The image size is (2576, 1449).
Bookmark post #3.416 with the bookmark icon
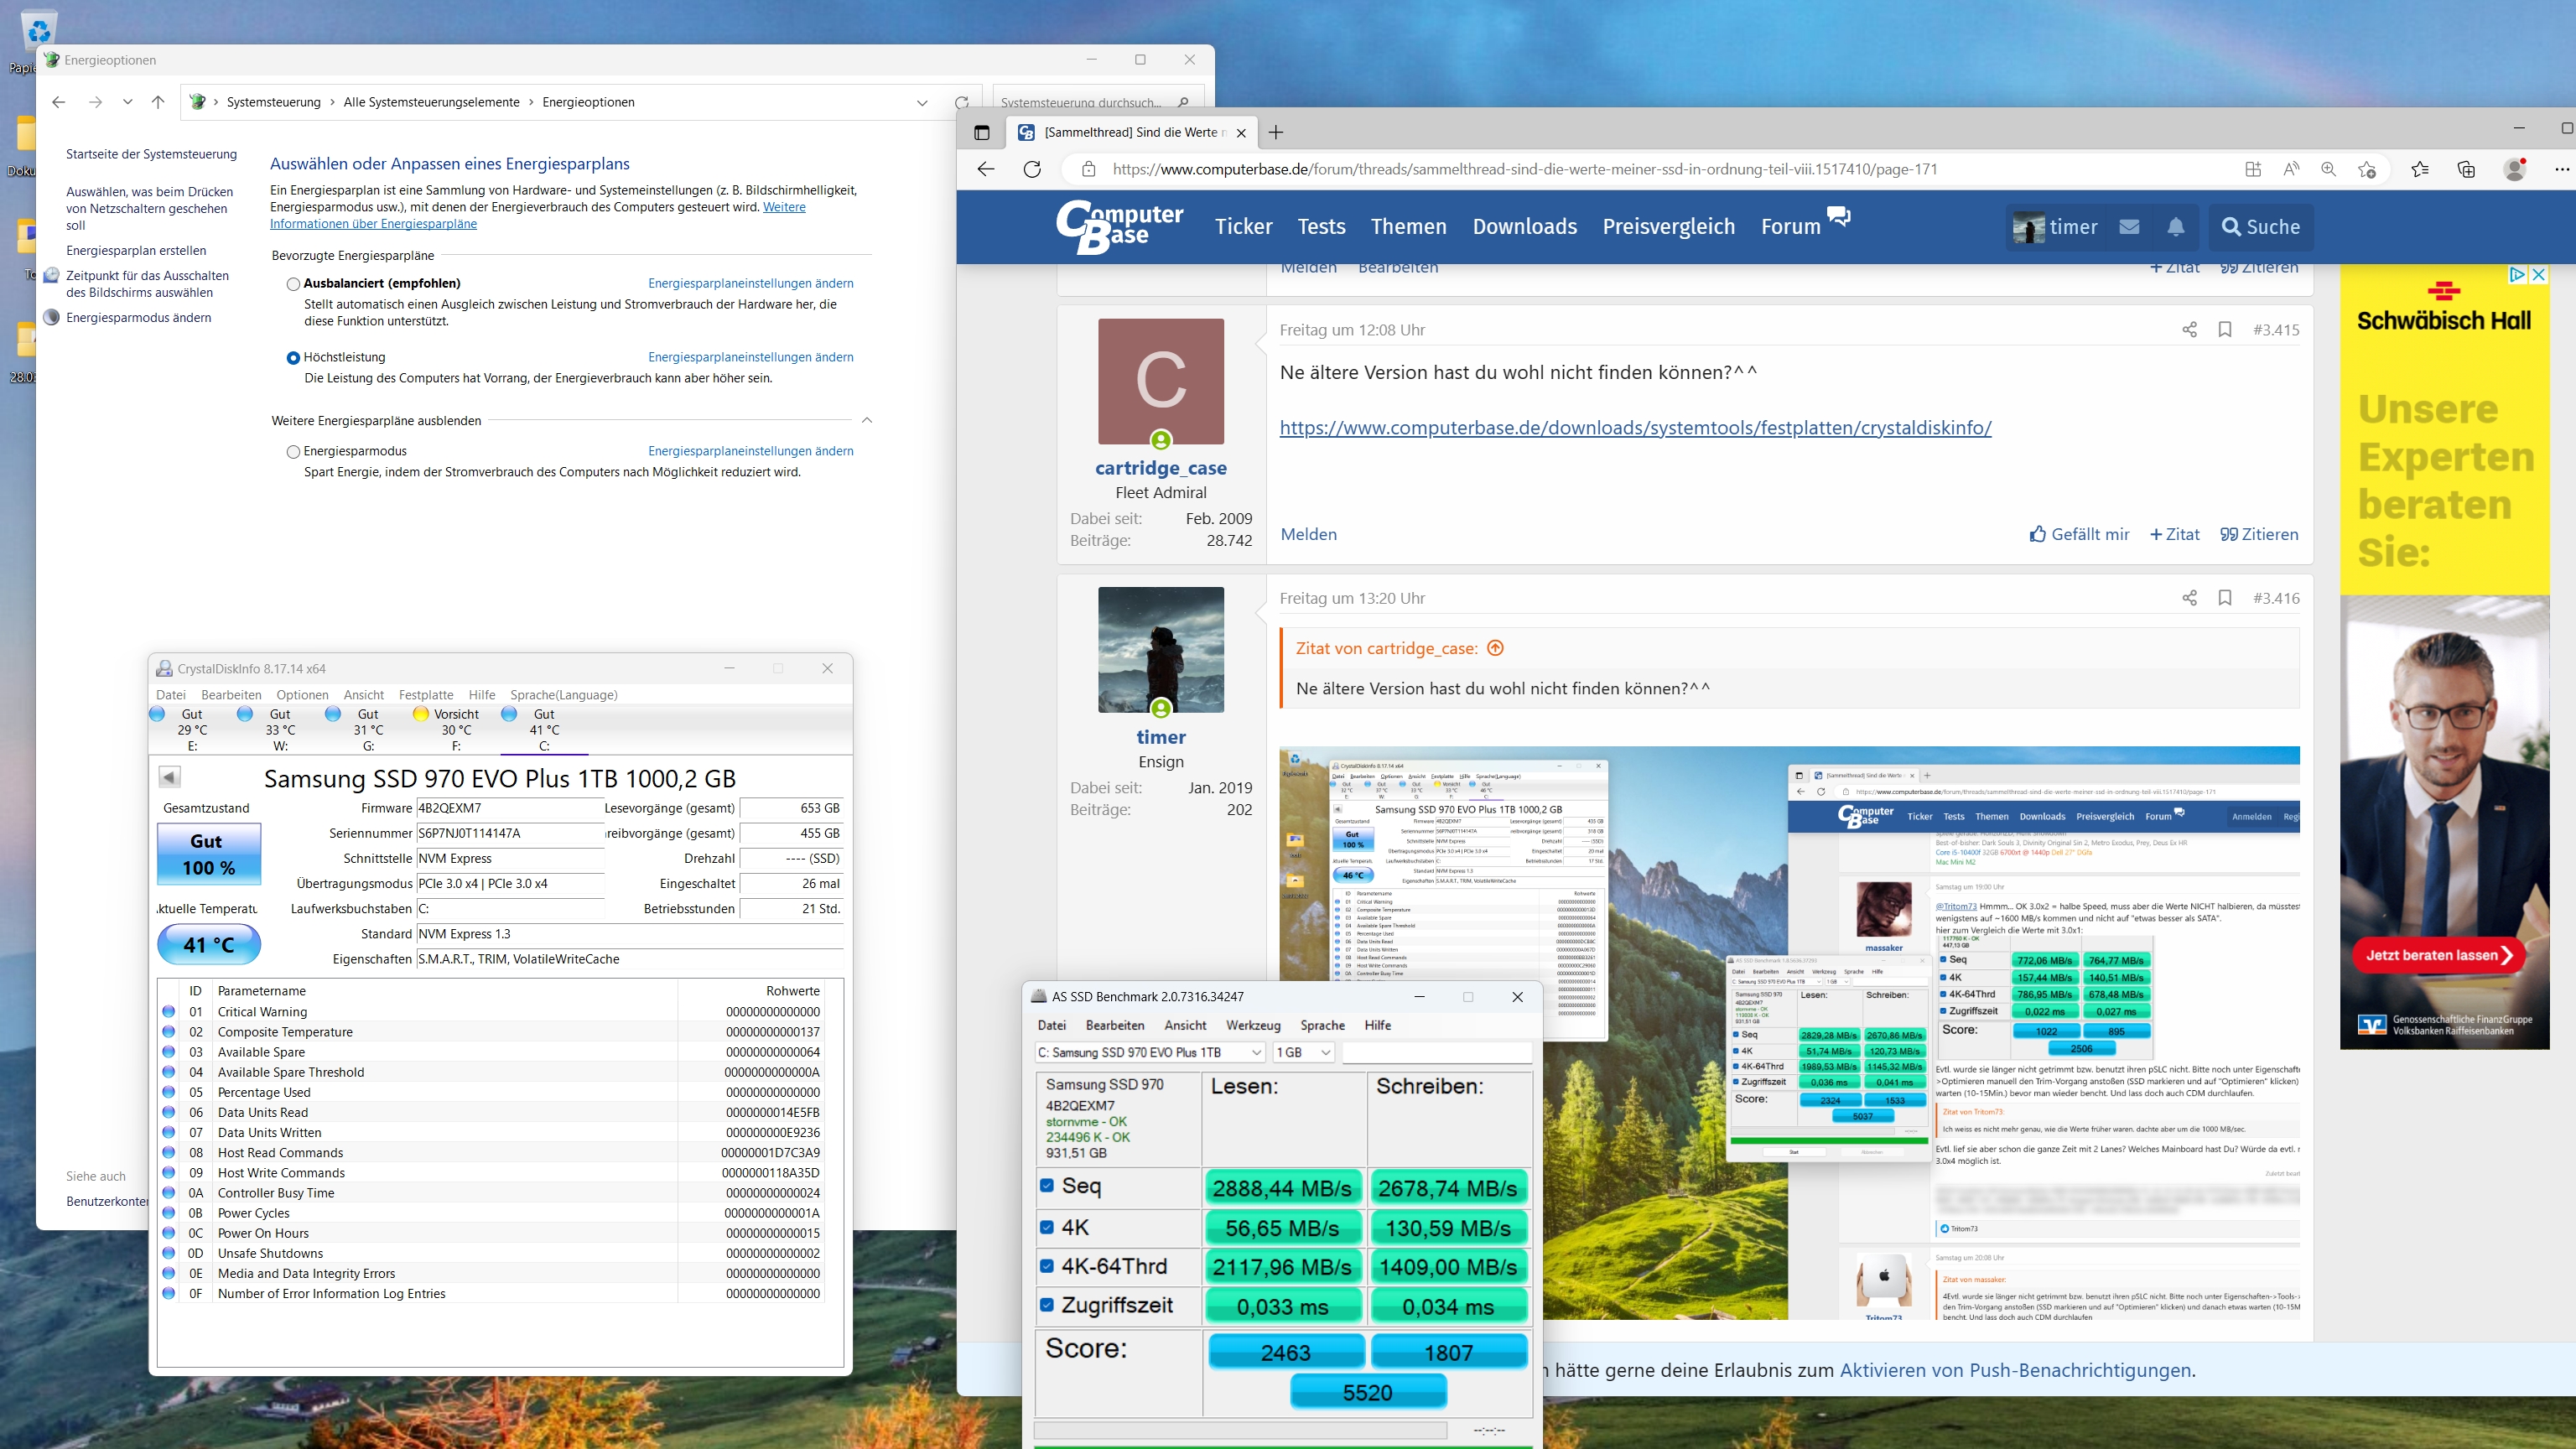tap(2225, 598)
